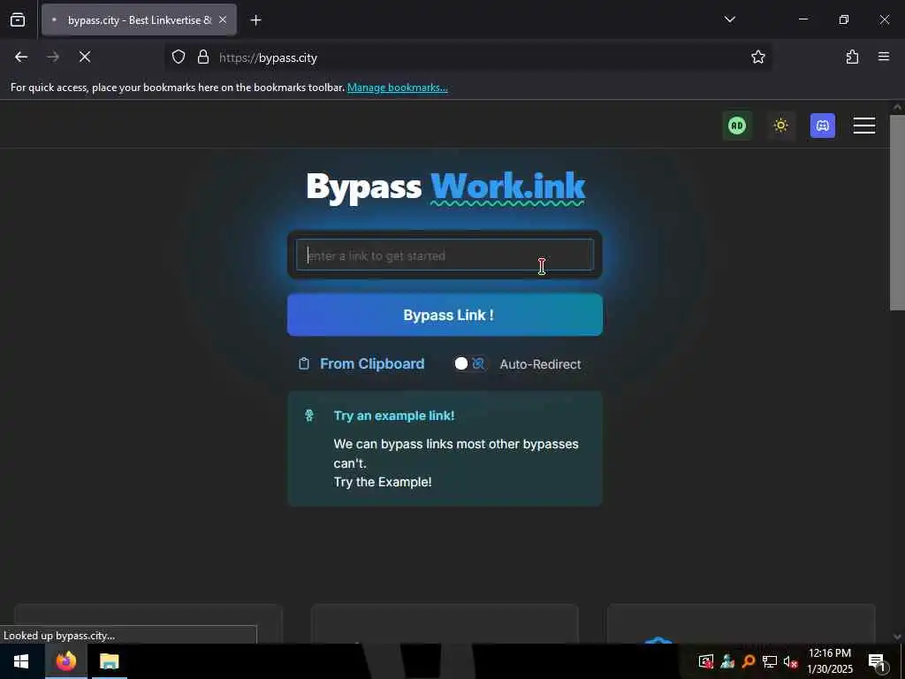Open File Explorer from the taskbar
The image size is (905, 679).
coord(109,661)
